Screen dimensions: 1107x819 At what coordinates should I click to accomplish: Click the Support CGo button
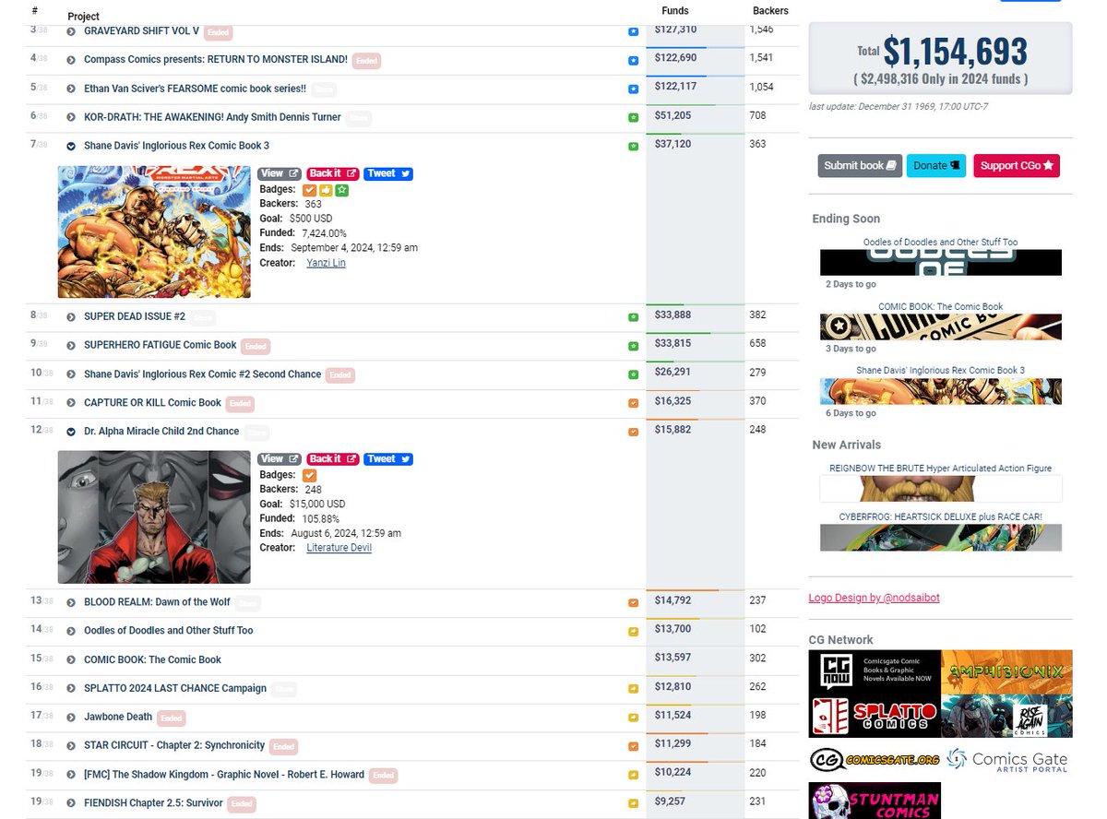pyautogui.click(x=1017, y=166)
